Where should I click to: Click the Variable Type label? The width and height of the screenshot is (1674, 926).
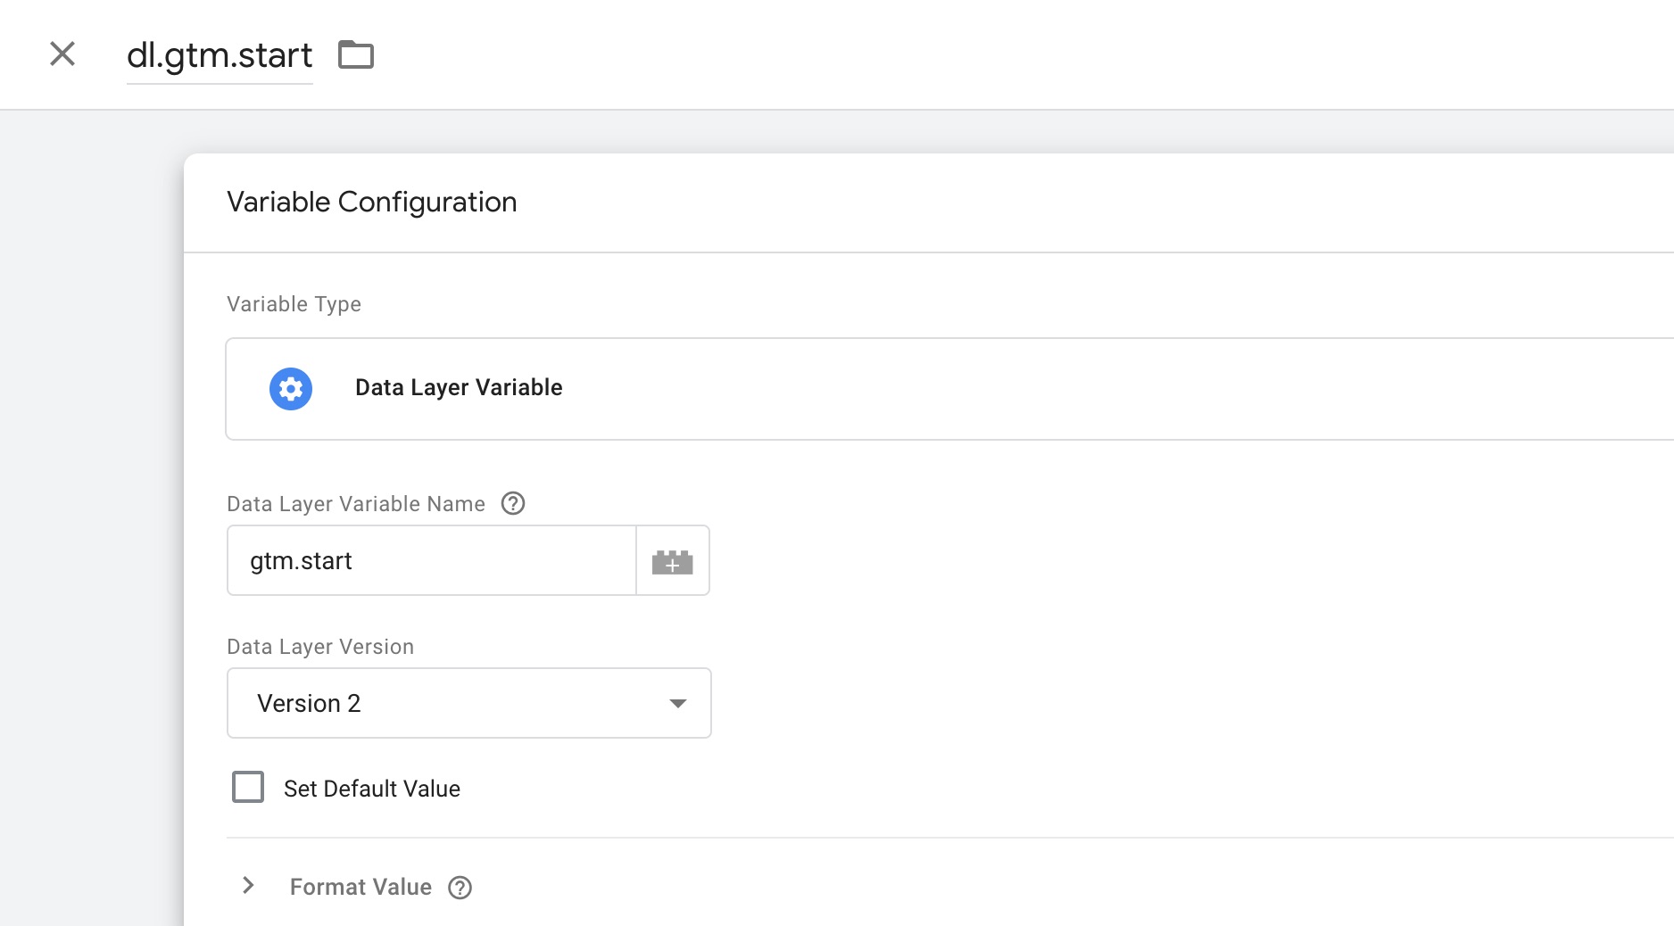click(294, 304)
